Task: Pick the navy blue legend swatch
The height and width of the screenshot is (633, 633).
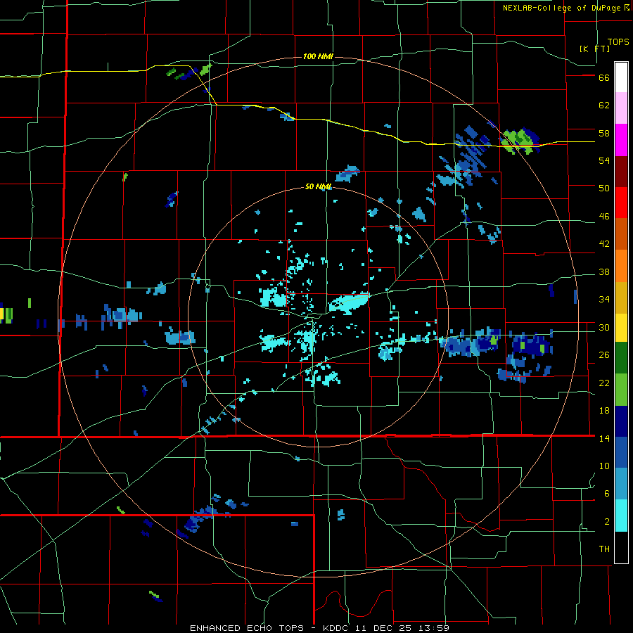Action: (621, 421)
